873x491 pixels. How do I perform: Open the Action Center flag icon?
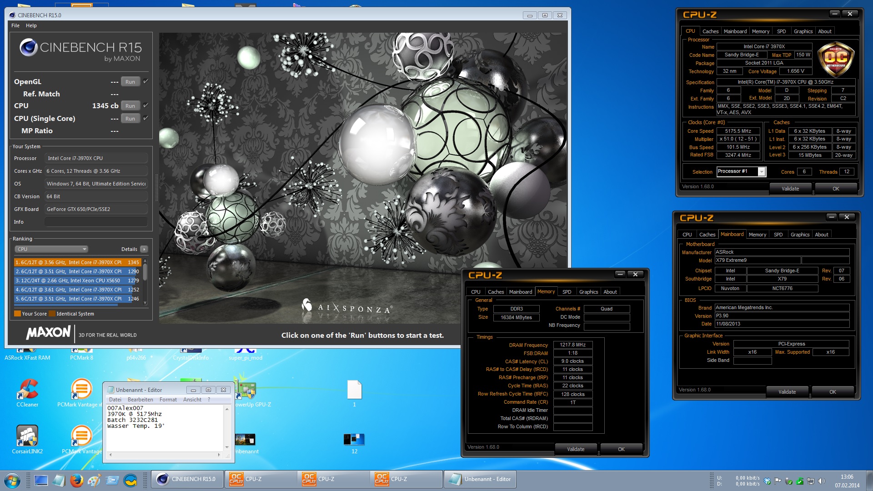click(x=778, y=481)
